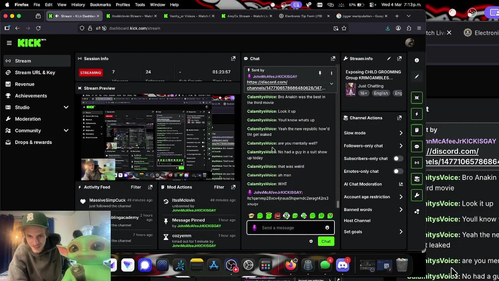Image resolution: width=499 pixels, height=281 pixels.
Task: Toggle Mod Actions widget icon in rail
Action: (417, 130)
